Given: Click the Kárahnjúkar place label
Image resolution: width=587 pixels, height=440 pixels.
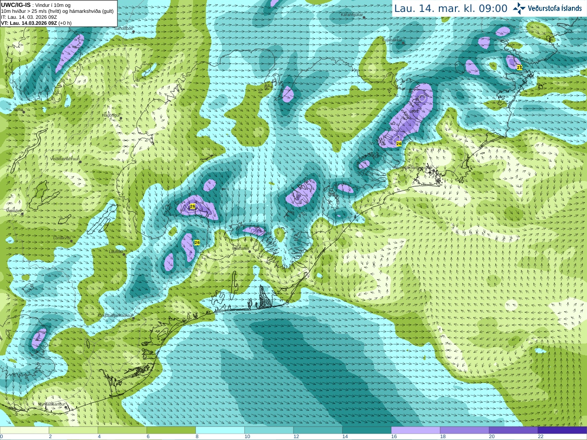Looking at the screenshot, I should tap(352, 15).
